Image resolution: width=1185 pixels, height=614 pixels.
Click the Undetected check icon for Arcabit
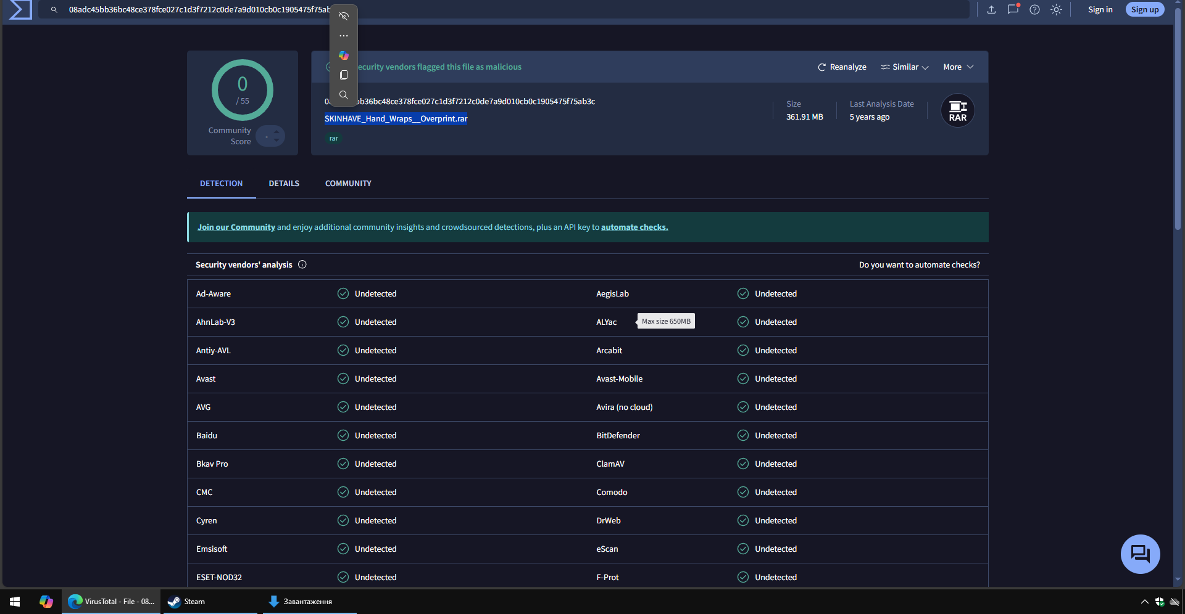coord(743,350)
